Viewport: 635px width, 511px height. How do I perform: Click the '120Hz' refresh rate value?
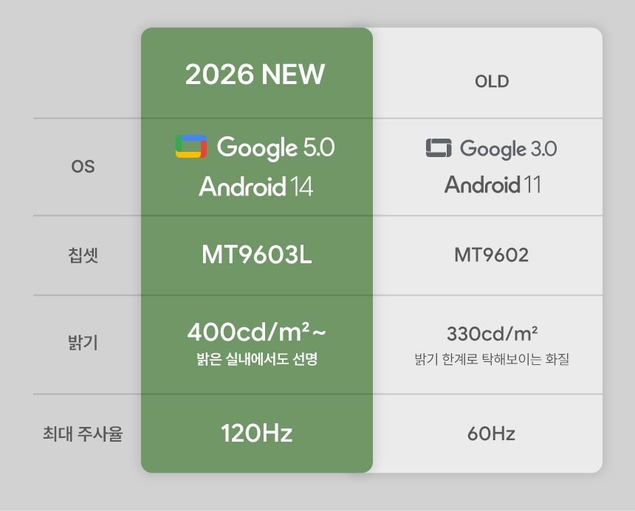pos(257,434)
